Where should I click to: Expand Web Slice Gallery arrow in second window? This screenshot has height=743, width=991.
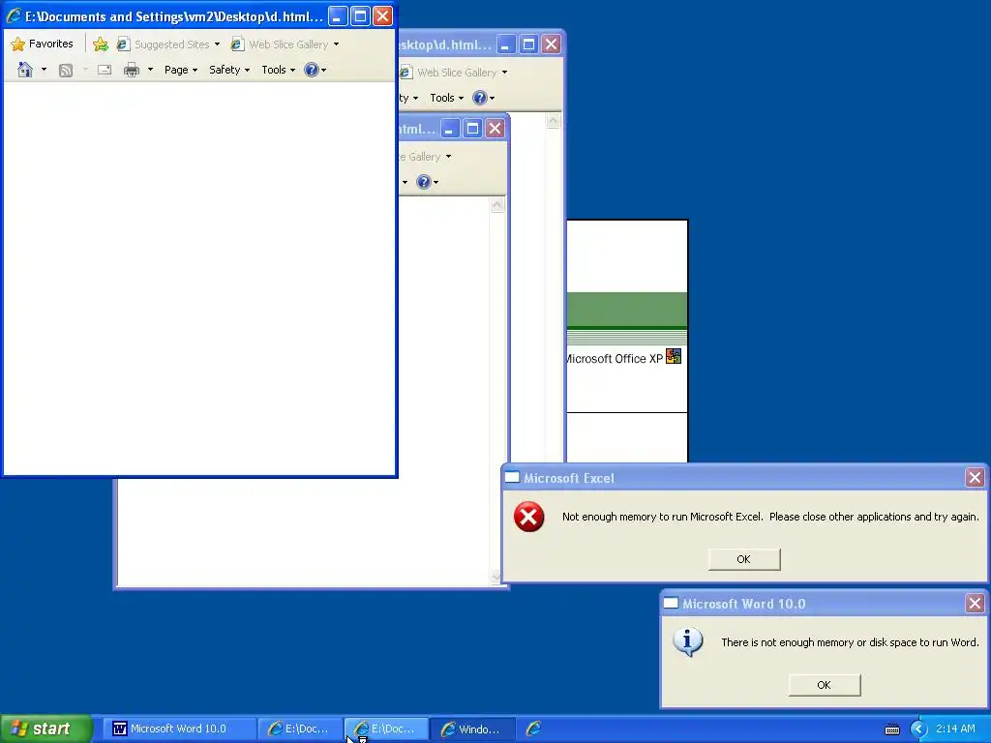pos(504,72)
